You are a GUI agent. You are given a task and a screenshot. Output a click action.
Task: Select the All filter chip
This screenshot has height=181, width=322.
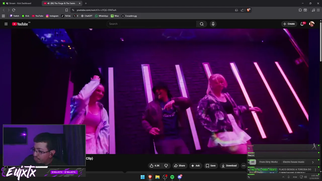(253, 162)
